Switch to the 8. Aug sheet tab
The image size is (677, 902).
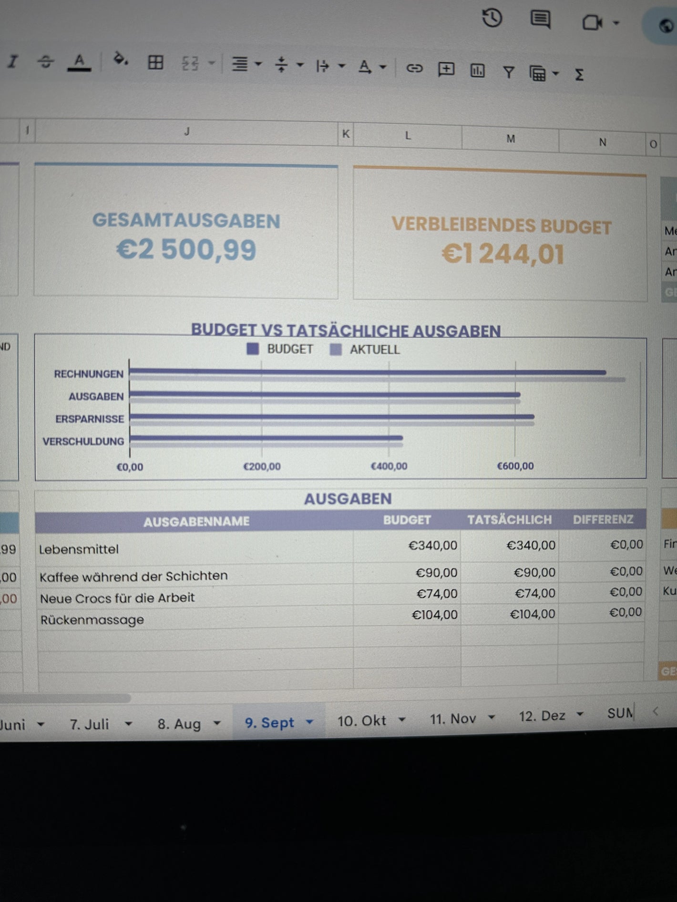click(x=179, y=724)
